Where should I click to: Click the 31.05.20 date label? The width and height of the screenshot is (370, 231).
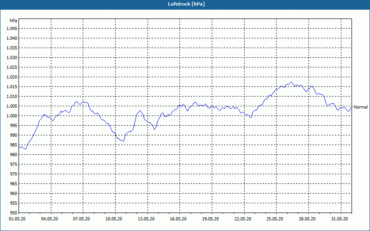(x=339, y=219)
